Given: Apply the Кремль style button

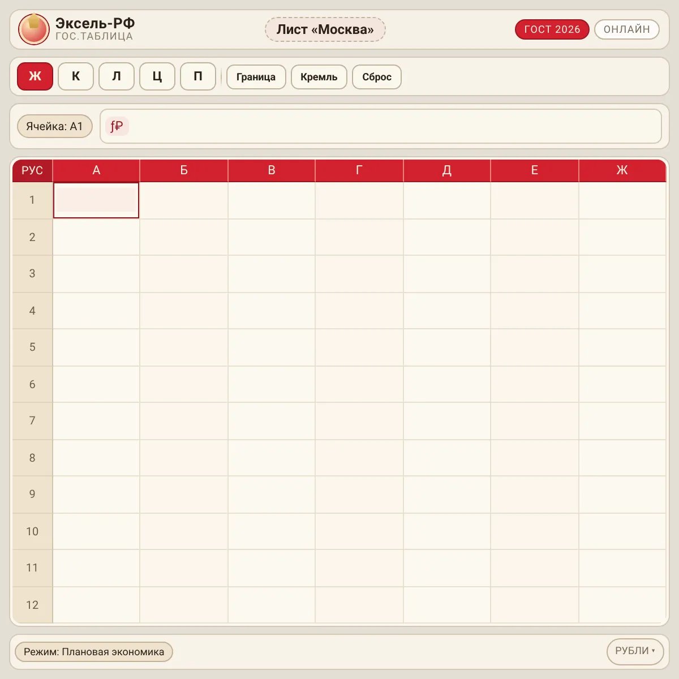Looking at the screenshot, I should (319, 77).
